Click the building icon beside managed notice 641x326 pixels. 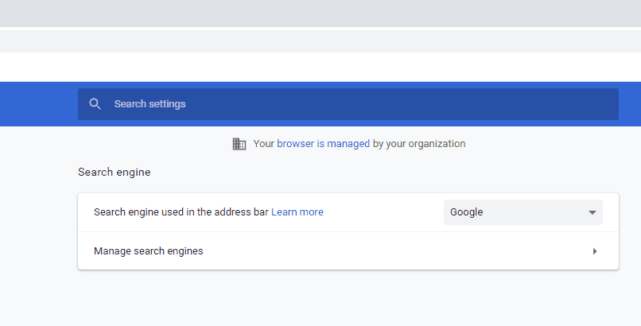239,144
